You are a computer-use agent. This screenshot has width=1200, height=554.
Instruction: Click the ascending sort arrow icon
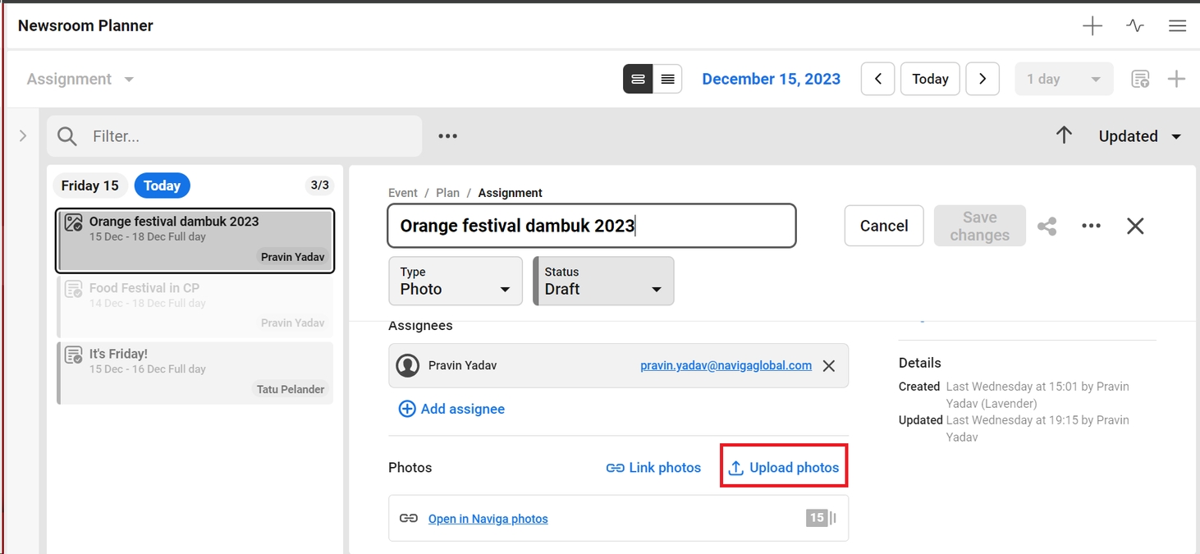(x=1064, y=135)
